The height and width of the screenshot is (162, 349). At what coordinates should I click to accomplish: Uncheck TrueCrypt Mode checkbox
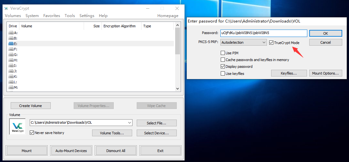(271, 42)
